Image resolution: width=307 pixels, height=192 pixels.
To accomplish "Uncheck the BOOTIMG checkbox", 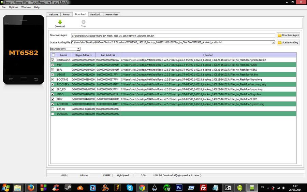I will (x=53, y=79).
